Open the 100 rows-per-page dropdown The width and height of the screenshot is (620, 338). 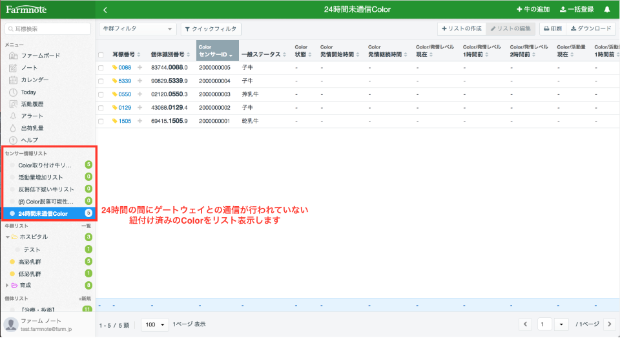click(x=155, y=324)
